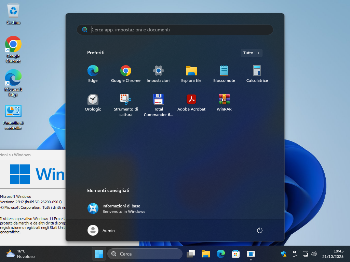Open Esplora file in Start menu
This screenshot has height=262, width=350.
(x=191, y=74)
